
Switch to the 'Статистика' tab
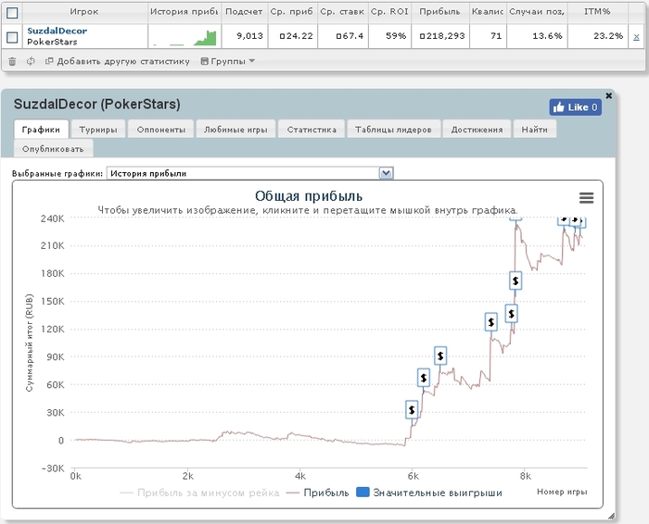point(312,130)
